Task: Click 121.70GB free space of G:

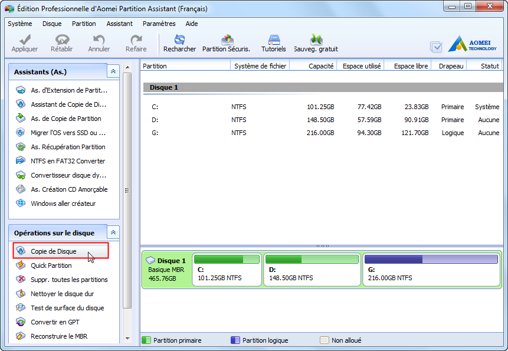Action: click(x=415, y=133)
